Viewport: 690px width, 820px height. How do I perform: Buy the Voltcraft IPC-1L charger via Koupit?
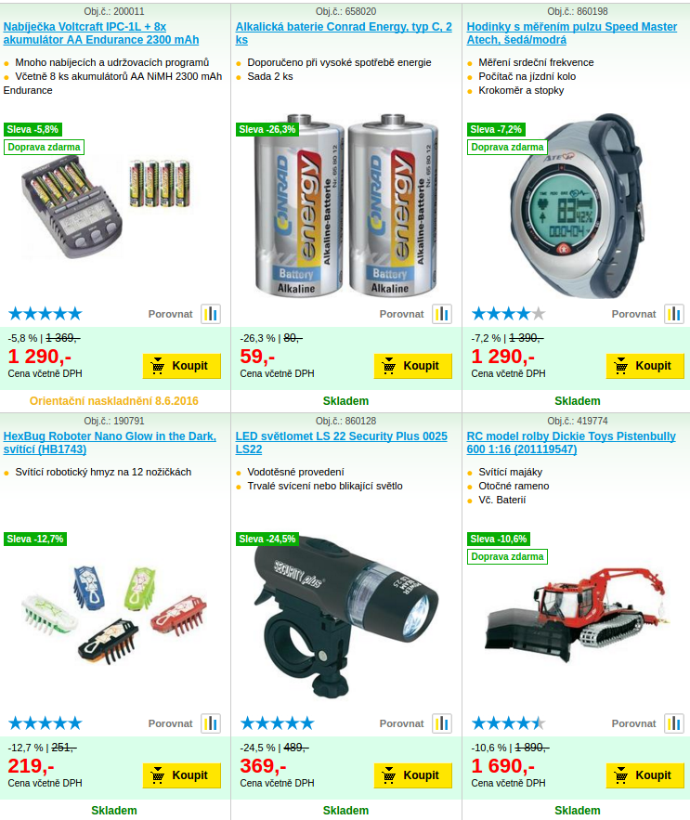tap(181, 366)
